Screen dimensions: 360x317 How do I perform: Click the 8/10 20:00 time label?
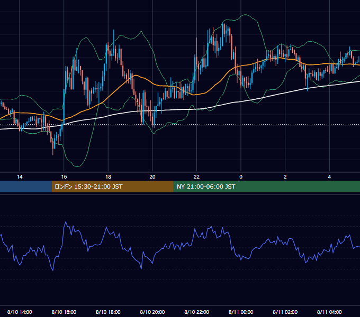pos(152,312)
